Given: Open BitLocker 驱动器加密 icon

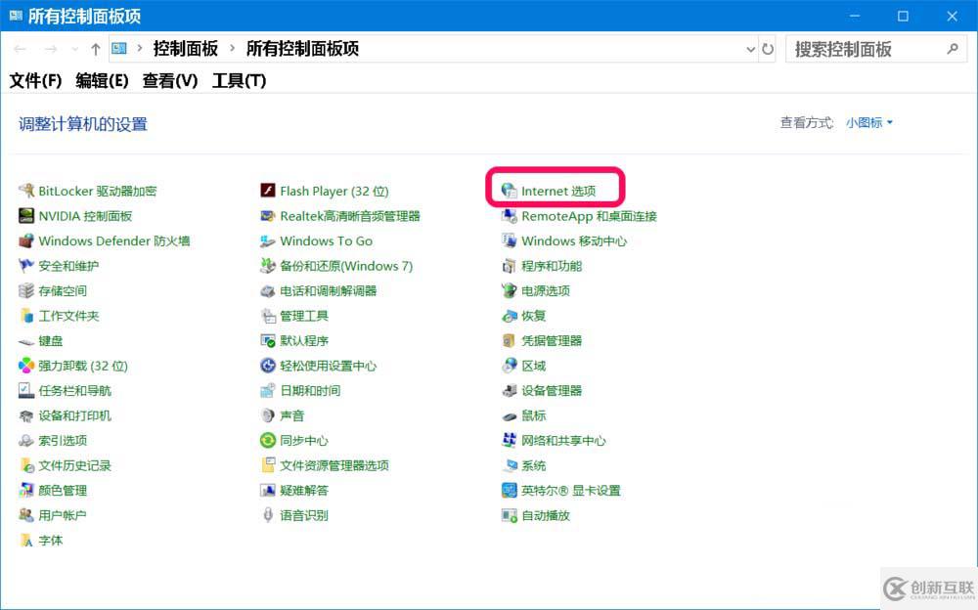Looking at the screenshot, I should coord(26,191).
